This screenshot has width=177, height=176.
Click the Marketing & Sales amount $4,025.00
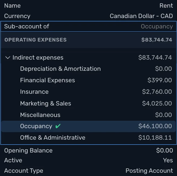[157, 103]
